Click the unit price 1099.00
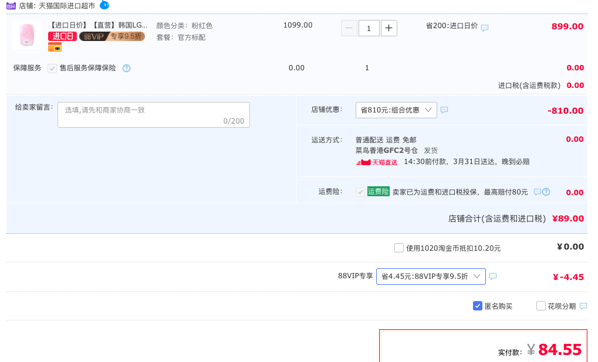 coord(298,25)
